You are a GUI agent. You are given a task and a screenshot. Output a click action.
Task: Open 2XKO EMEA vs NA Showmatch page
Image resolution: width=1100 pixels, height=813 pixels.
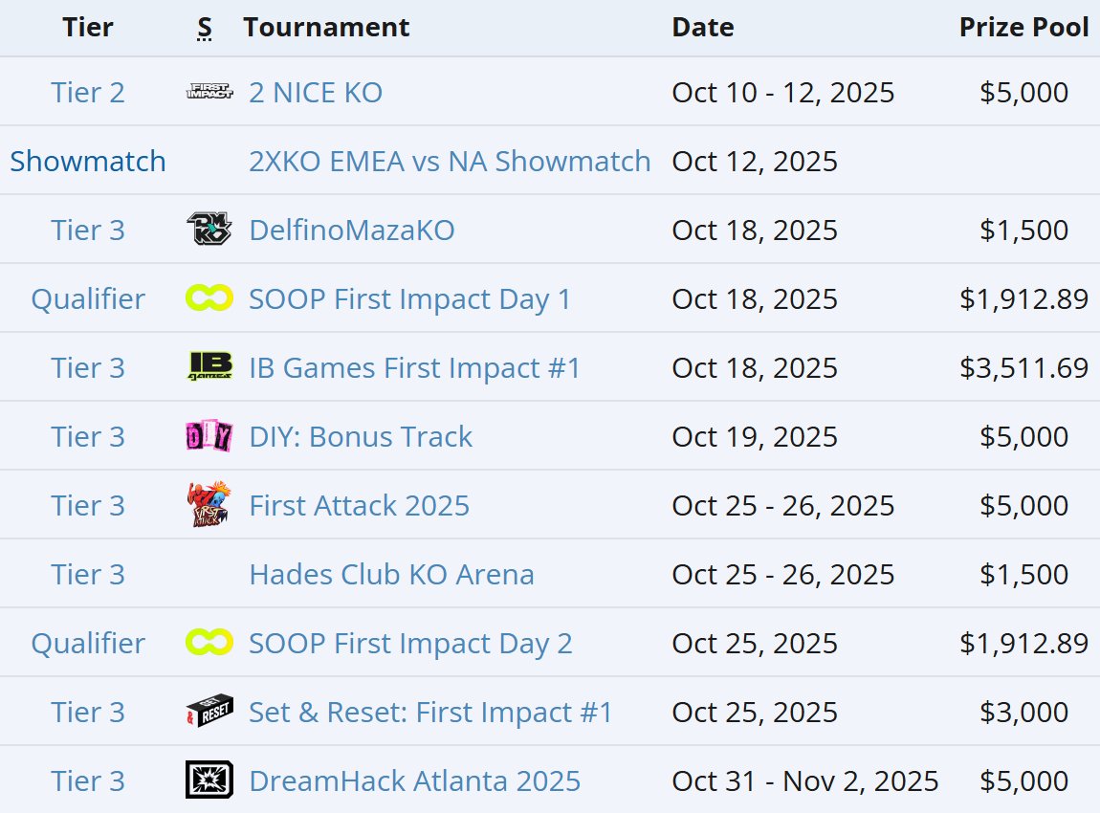click(450, 162)
